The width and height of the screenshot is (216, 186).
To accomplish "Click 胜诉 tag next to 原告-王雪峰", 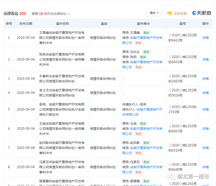I will coord(146,33).
